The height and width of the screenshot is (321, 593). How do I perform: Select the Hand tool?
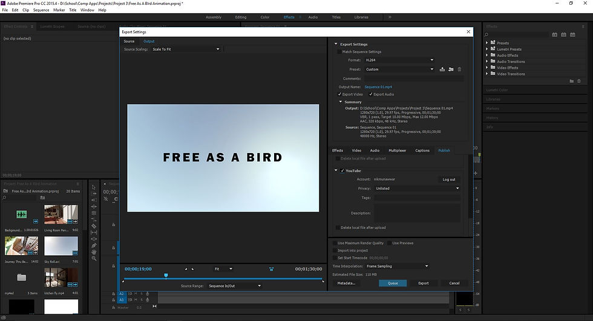click(x=94, y=252)
